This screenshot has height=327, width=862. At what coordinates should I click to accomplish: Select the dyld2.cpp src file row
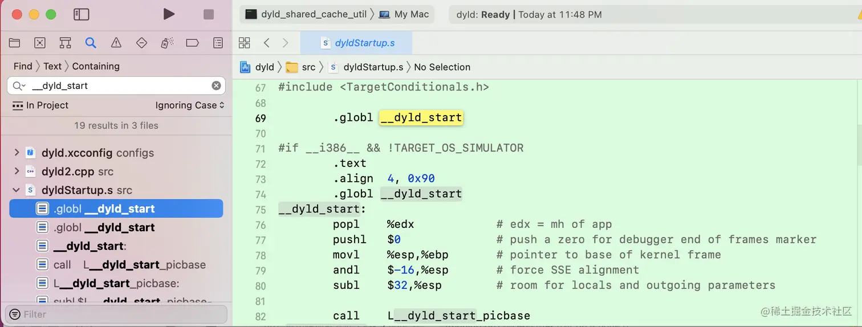coord(116,171)
